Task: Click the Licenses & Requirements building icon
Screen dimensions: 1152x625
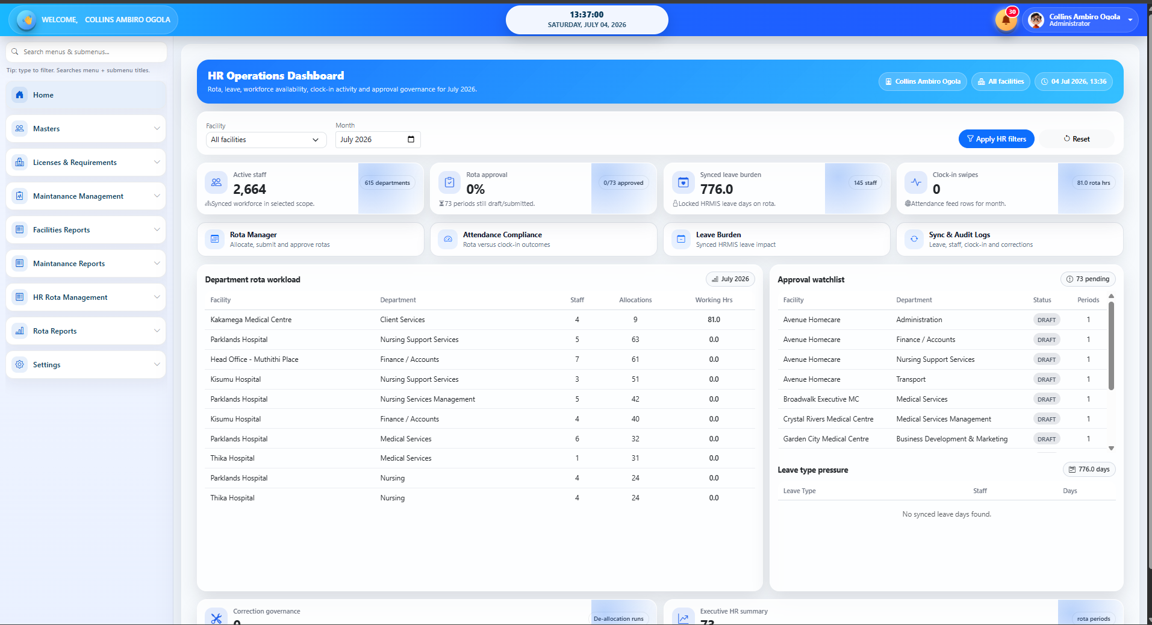Action: pos(20,162)
